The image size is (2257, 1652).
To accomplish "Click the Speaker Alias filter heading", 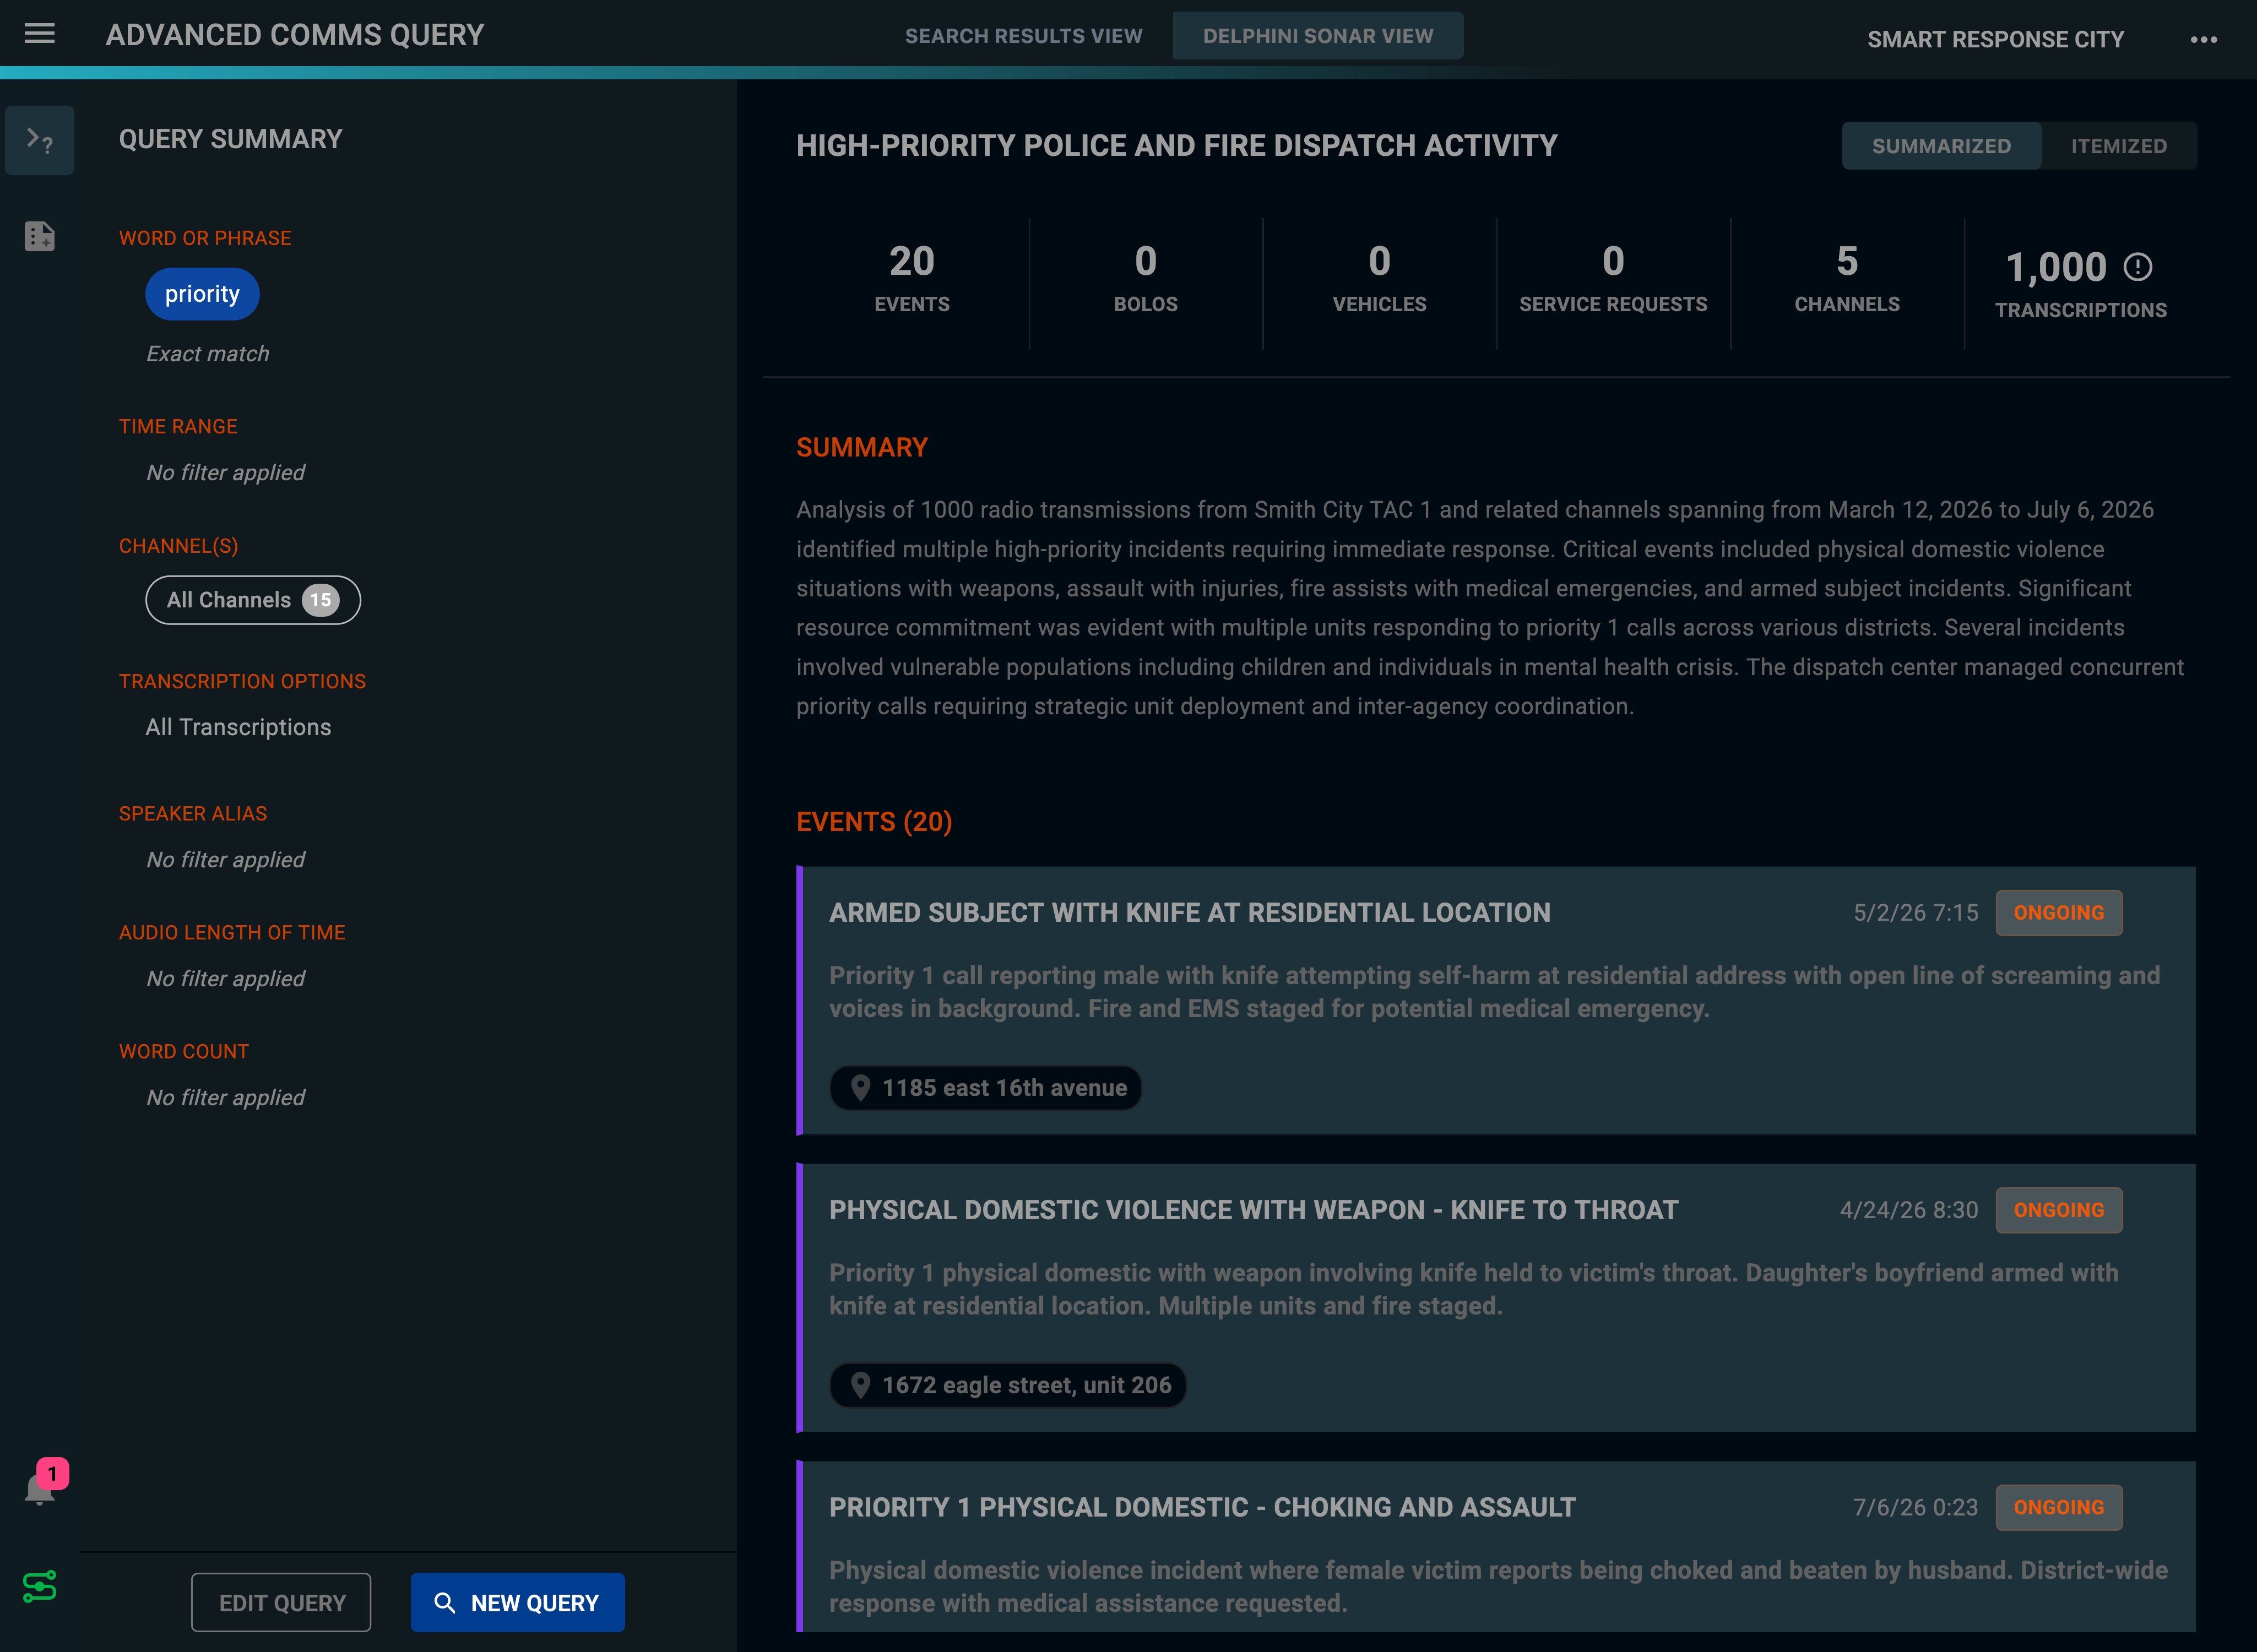I will [x=193, y=813].
